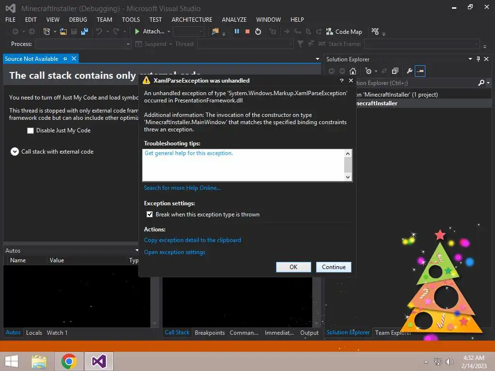This screenshot has height=371, width=495.
Task: Open the document tabs overflow dropdown arrow
Action: pos(317,59)
